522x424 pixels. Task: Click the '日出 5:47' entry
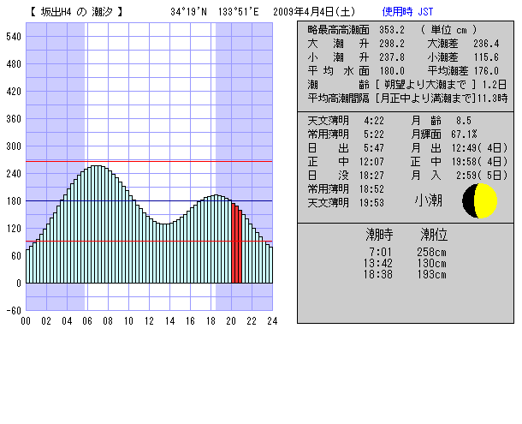point(346,147)
